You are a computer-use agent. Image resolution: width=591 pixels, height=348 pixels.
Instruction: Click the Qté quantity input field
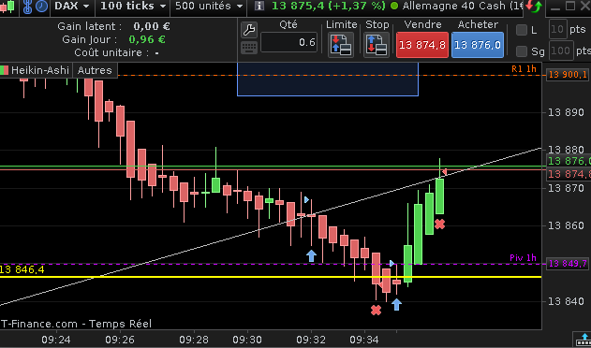pos(288,42)
